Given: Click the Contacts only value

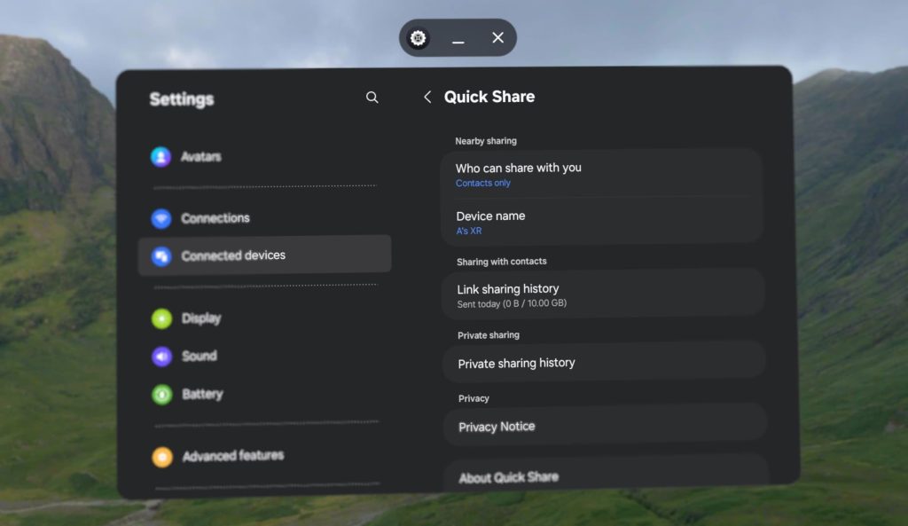Looking at the screenshot, I should (x=483, y=184).
